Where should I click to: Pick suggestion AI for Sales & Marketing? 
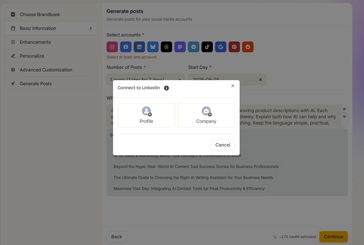pyautogui.click(x=177, y=156)
